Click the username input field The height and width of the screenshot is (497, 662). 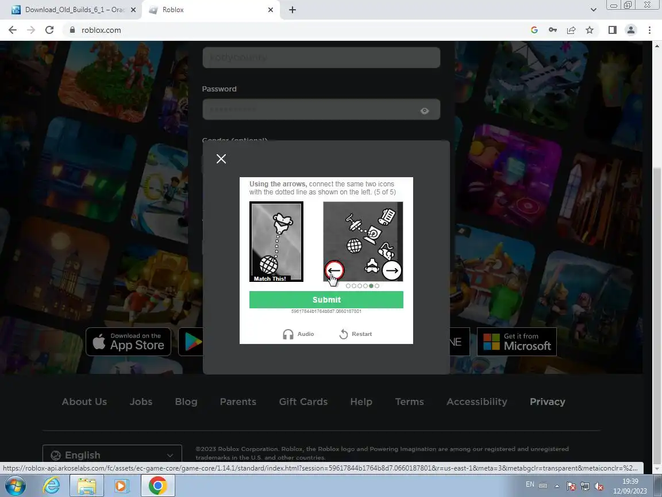click(x=321, y=57)
